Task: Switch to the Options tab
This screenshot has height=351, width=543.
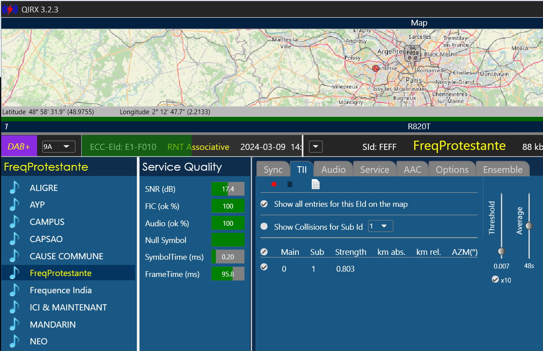Action: [x=452, y=170]
